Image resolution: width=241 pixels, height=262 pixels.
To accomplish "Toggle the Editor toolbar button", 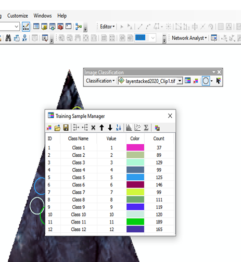I will tap(26, 27).
